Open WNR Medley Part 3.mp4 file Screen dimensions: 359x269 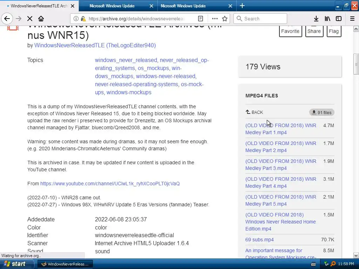point(281,165)
